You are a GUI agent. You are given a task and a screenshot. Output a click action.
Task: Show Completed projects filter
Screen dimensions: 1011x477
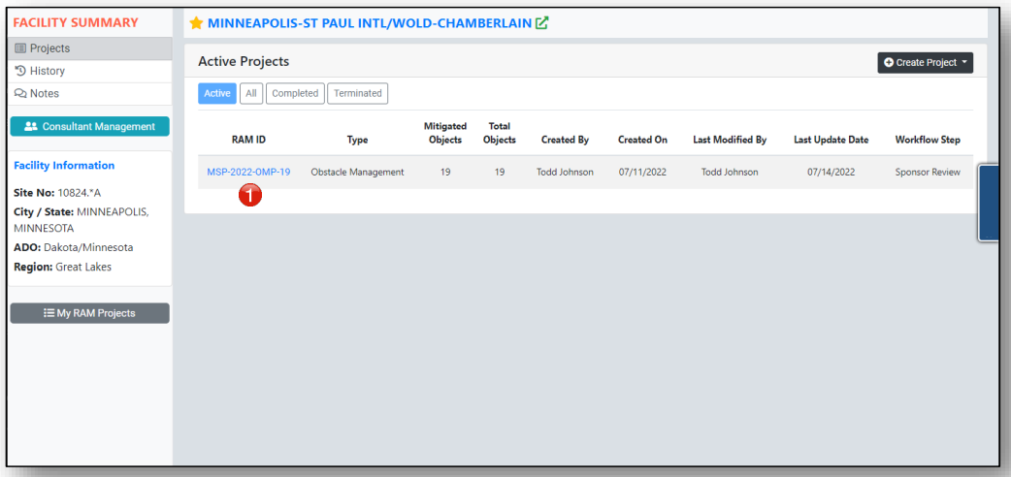295,93
